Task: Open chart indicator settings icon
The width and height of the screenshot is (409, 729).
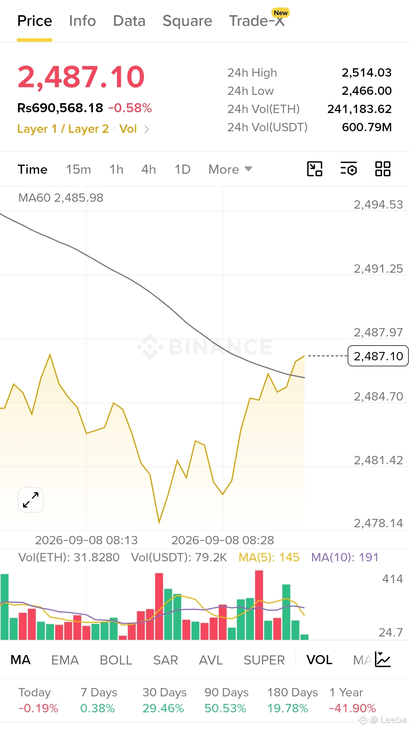Action: pos(348,169)
